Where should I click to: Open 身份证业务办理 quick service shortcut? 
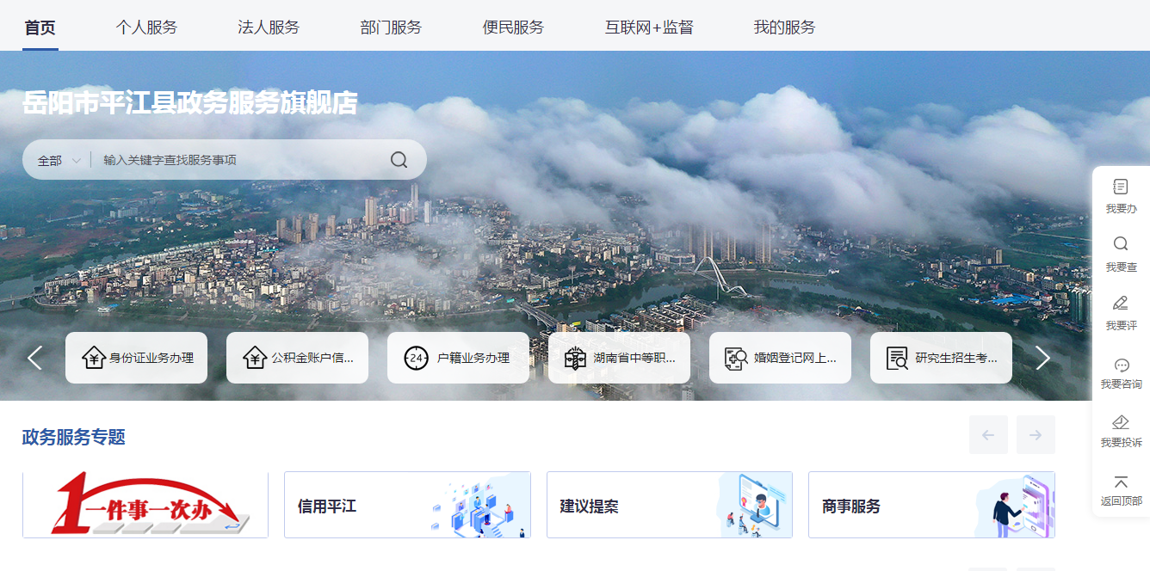tap(137, 358)
